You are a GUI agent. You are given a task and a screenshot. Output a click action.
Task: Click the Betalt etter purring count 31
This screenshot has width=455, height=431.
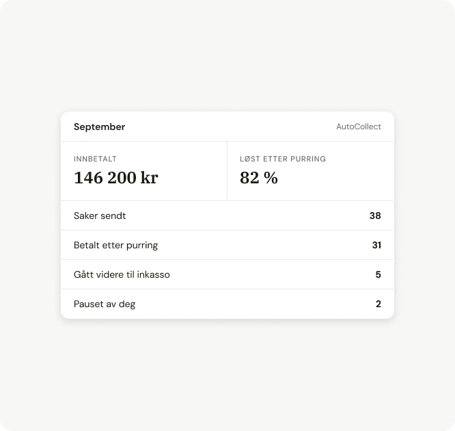point(376,245)
